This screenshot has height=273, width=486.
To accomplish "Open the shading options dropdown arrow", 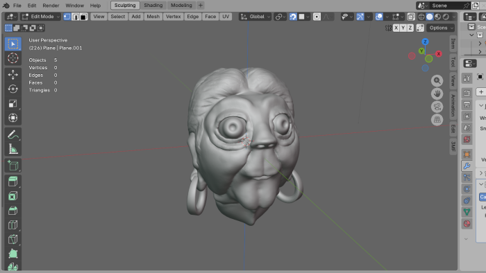I will 454,17.
